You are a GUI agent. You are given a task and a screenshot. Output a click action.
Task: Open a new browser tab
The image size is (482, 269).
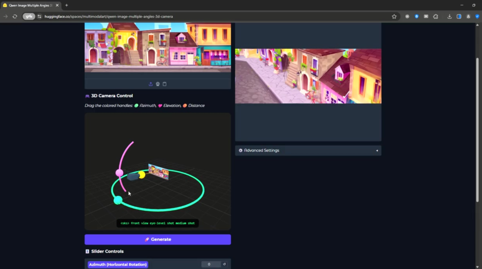tap(67, 5)
